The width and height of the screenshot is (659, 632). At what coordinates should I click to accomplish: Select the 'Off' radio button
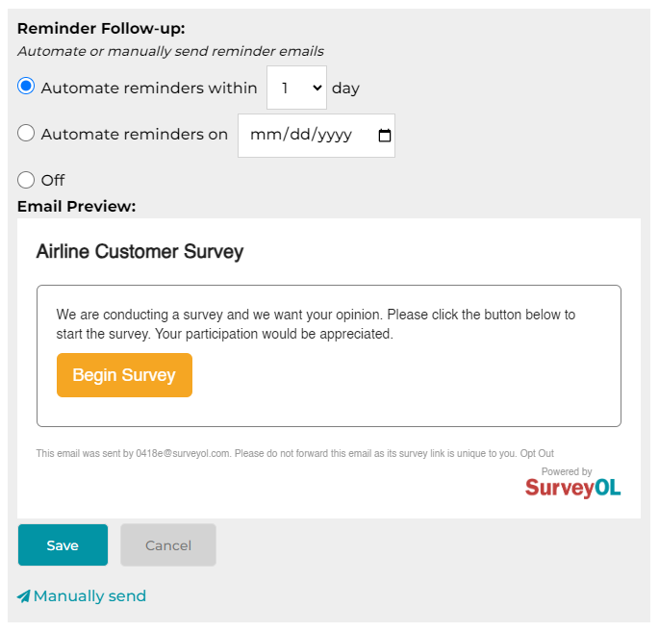[x=26, y=180]
